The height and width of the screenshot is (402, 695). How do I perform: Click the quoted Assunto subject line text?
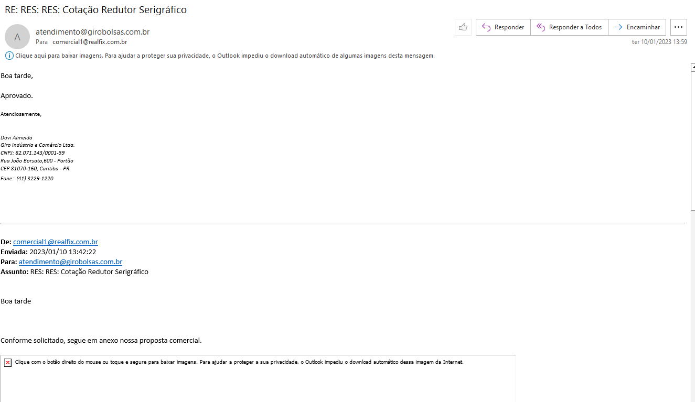point(89,272)
